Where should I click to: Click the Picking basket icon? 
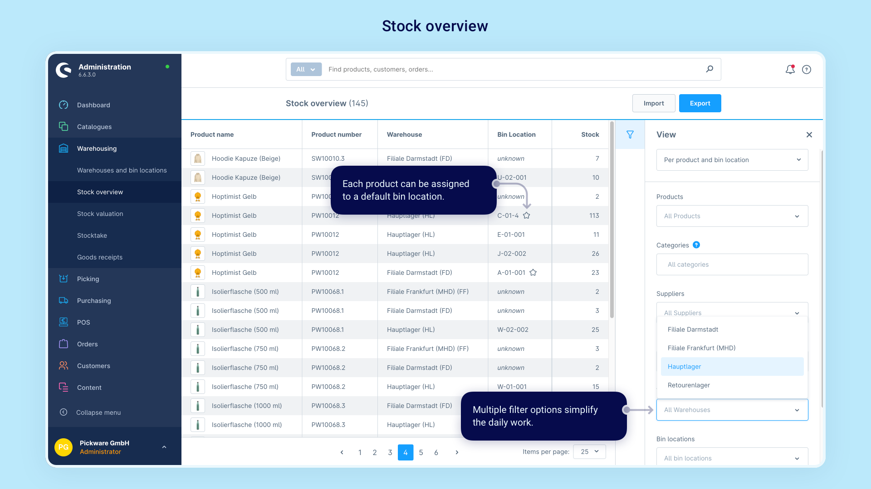[x=64, y=279]
